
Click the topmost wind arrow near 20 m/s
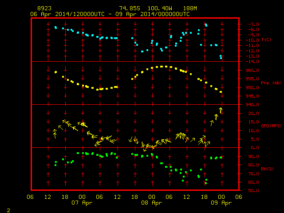(221, 110)
